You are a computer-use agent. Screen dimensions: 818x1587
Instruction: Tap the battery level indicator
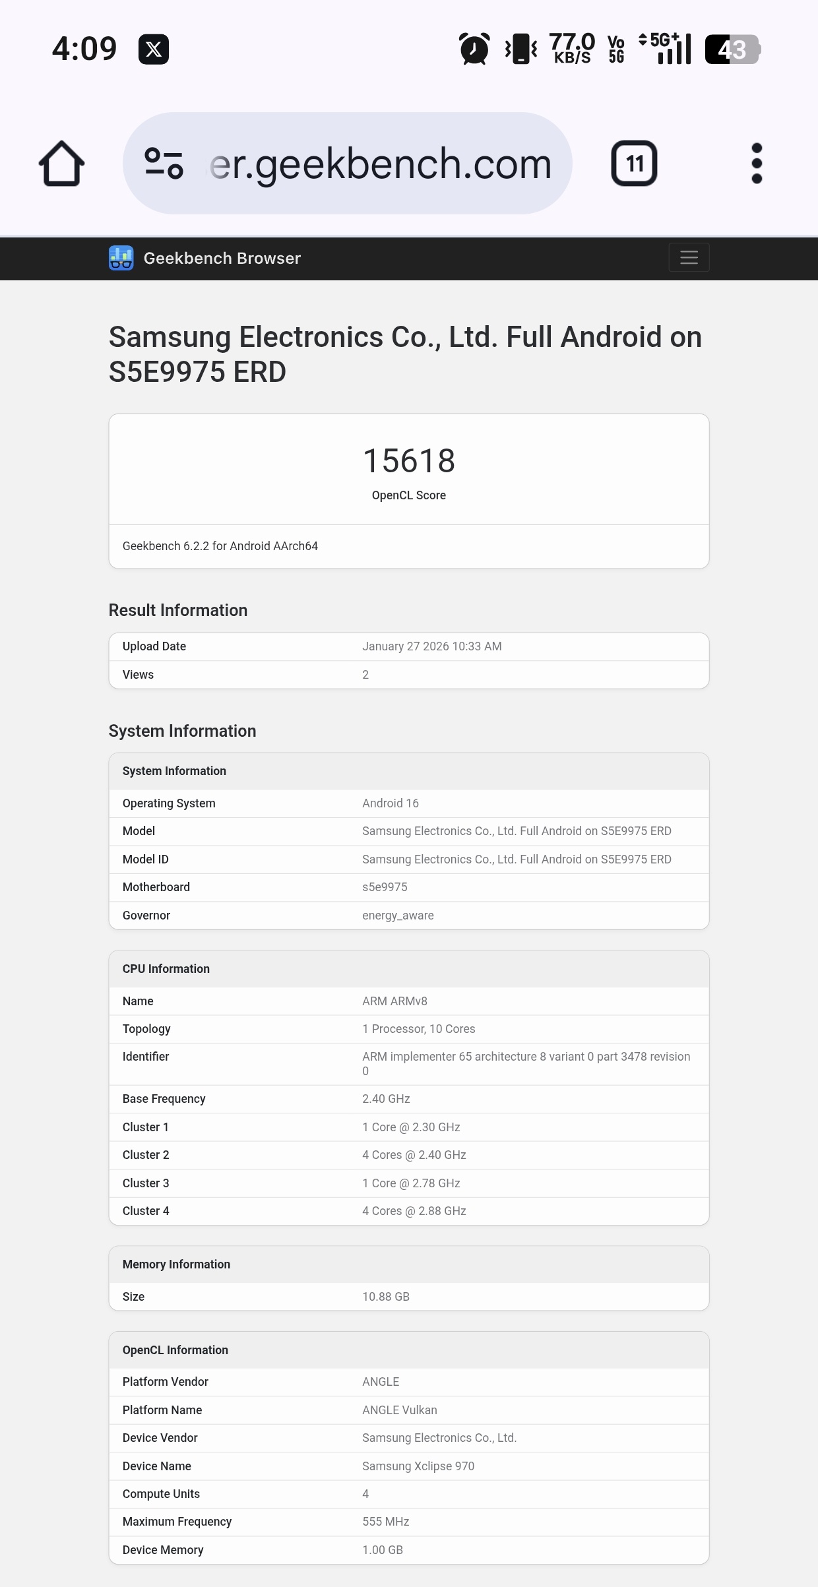(732, 49)
